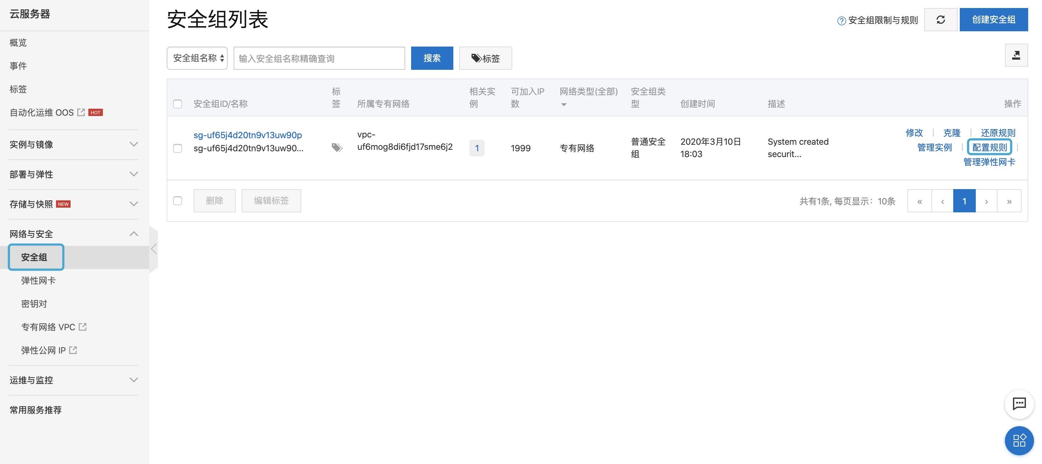Click the creation time 2020年3月10日 18:03
The height and width of the screenshot is (464, 1042).
pos(711,148)
